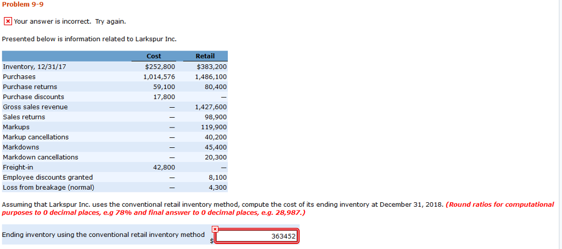Select the Markdown cancellations row label
The width and height of the screenshot is (562, 249).
click(41, 157)
